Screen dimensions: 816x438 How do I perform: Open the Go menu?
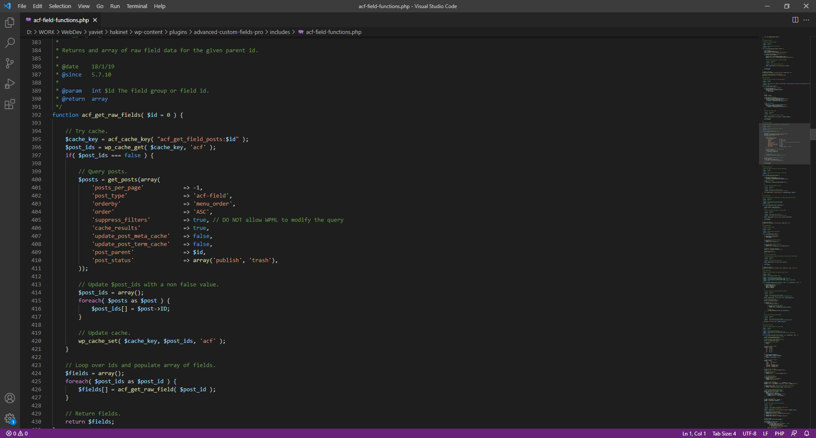pyautogui.click(x=100, y=6)
